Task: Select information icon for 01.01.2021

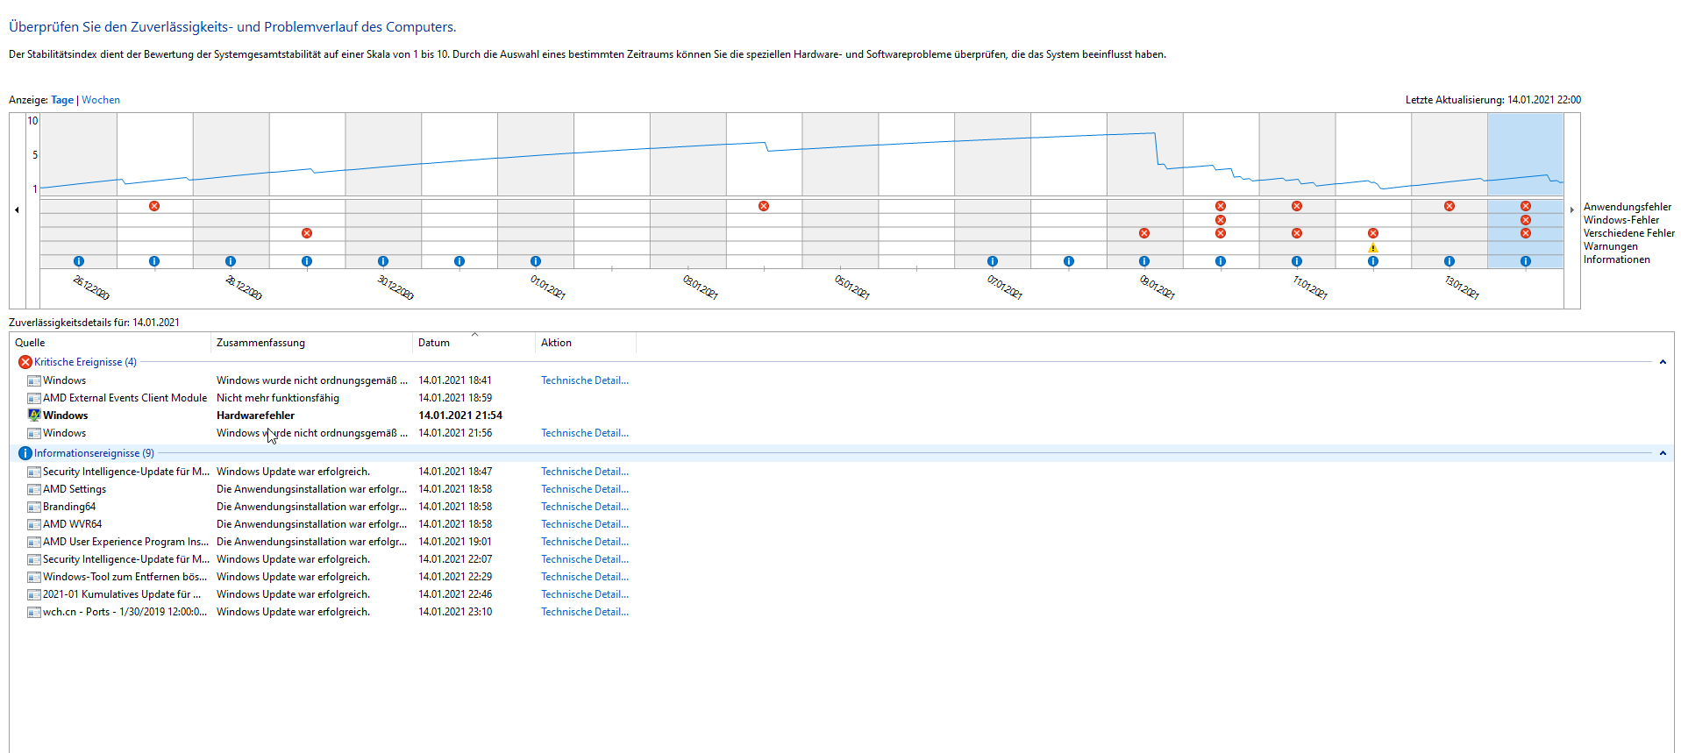Action: pyautogui.click(x=536, y=261)
